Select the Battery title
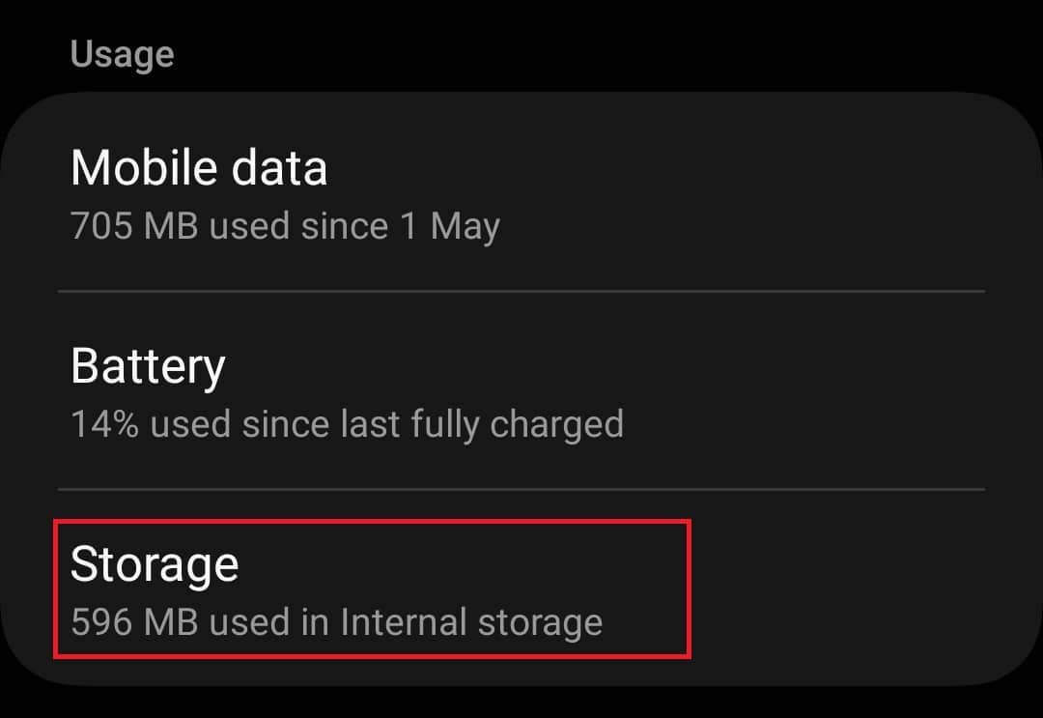 tap(148, 366)
